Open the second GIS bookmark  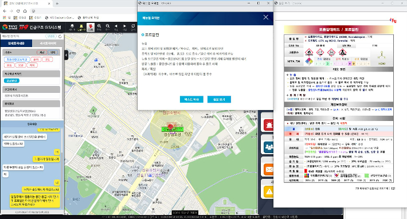point(36,18)
